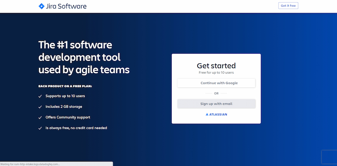Image resolution: width=337 pixels, height=166 pixels.
Task: Click the Get started heading
Action: click(216, 65)
